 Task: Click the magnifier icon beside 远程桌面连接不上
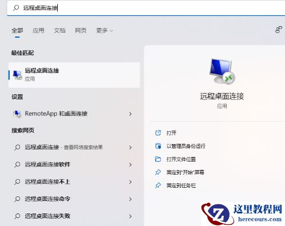click(x=17, y=182)
